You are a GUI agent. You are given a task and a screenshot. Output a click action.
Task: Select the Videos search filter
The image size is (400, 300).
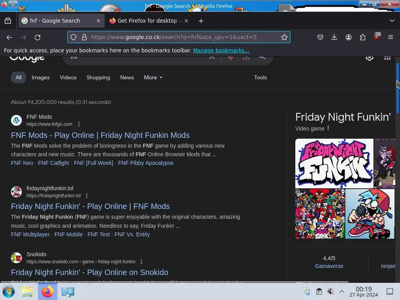point(68,78)
